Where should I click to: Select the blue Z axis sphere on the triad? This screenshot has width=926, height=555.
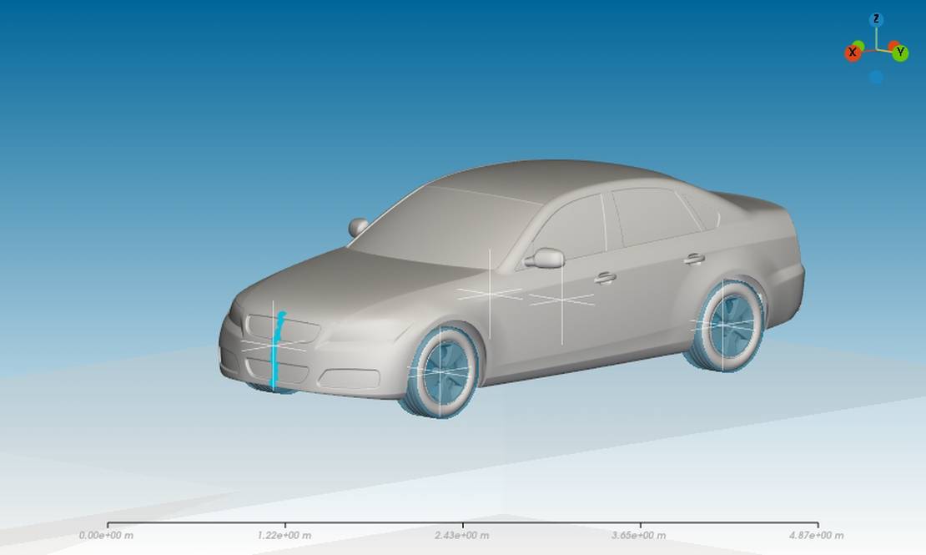coord(876,19)
